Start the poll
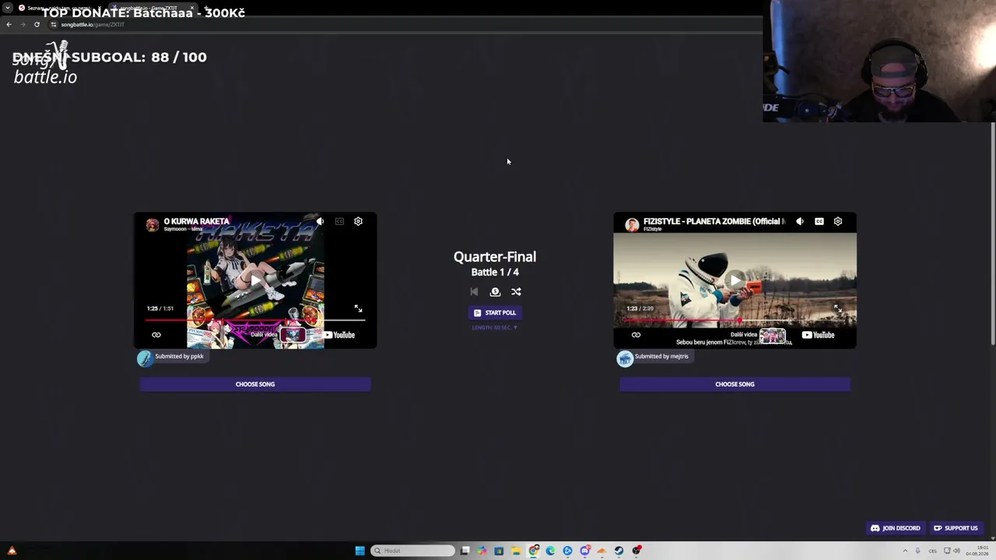 pyautogui.click(x=495, y=313)
